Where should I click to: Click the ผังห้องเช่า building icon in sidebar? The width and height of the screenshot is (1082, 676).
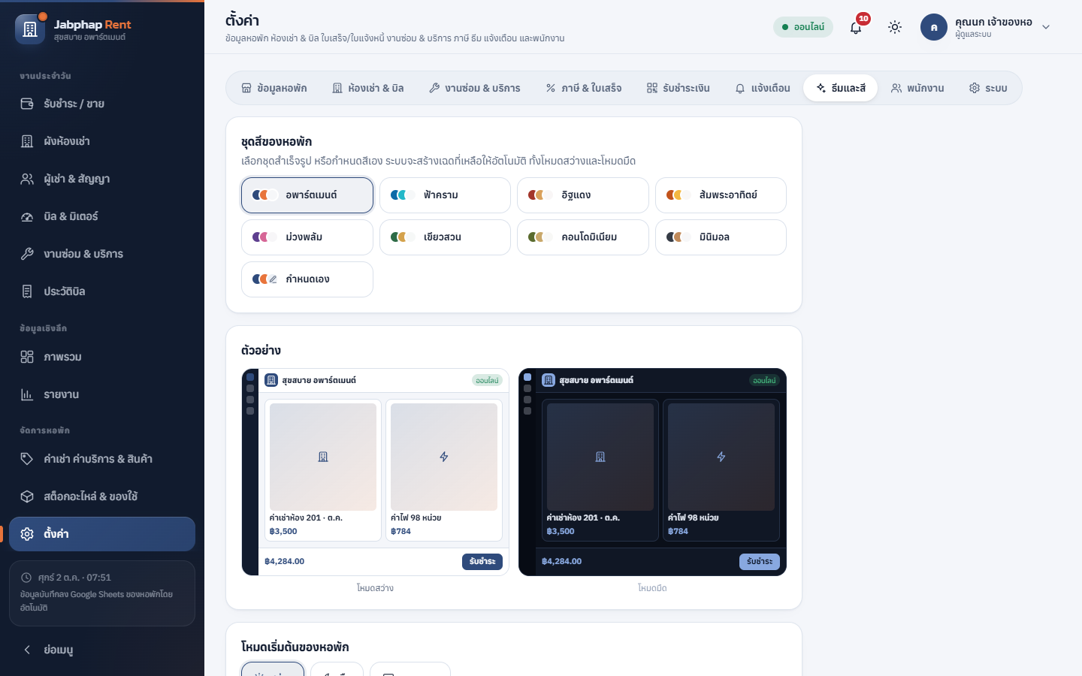(27, 141)
